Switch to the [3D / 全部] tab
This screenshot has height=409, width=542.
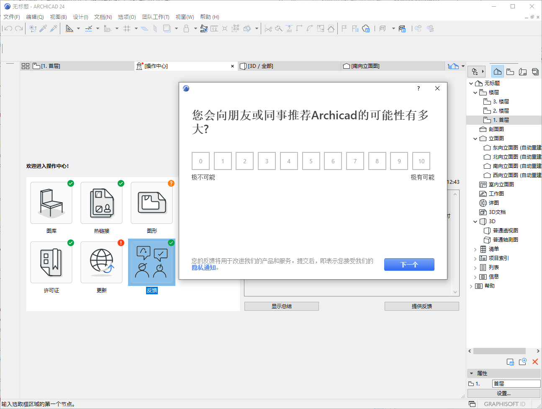289,66
